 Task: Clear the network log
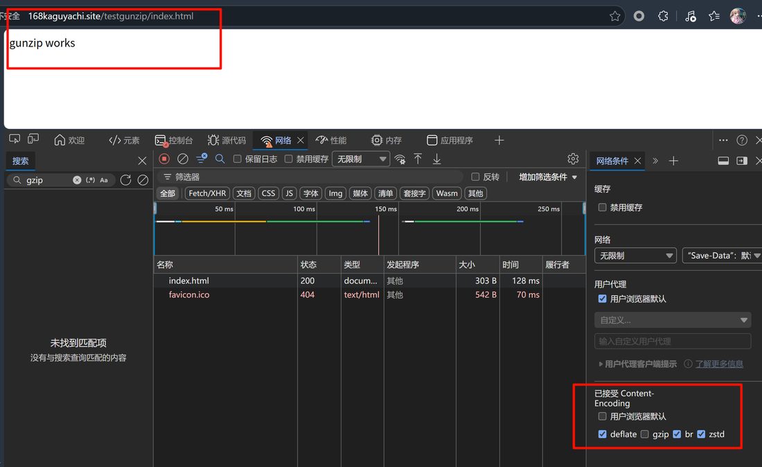click(183, 159)
